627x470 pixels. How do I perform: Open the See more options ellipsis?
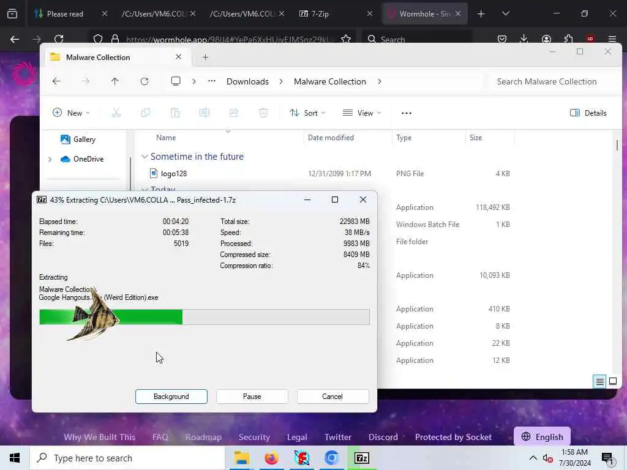407,113
